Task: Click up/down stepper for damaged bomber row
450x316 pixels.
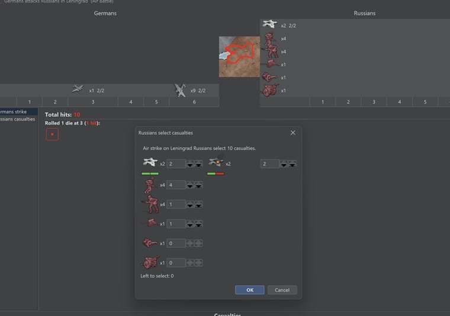Action: click(x=284, y=164)
